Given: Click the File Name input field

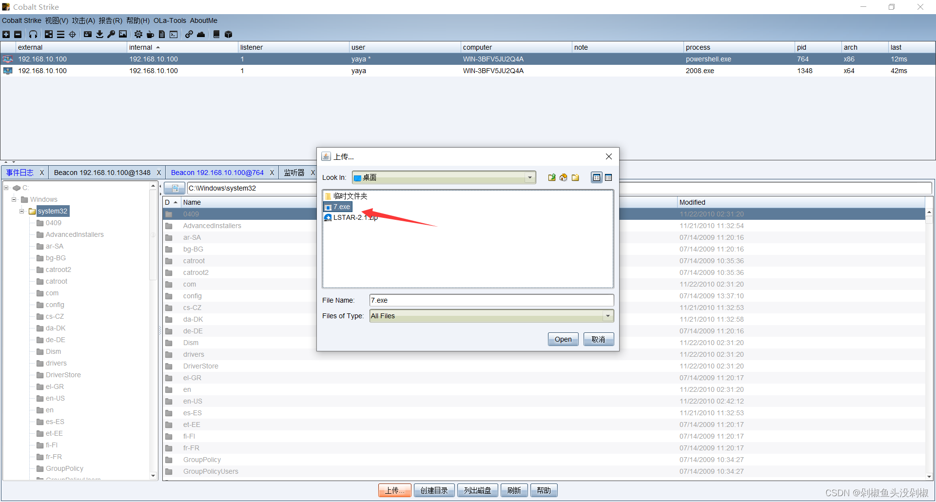Looking at the screenshot, I should [x=491, y=300].
